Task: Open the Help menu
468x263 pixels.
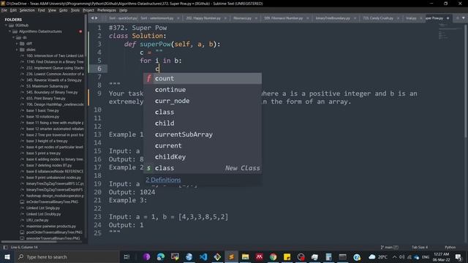Action: coord(124,10)
